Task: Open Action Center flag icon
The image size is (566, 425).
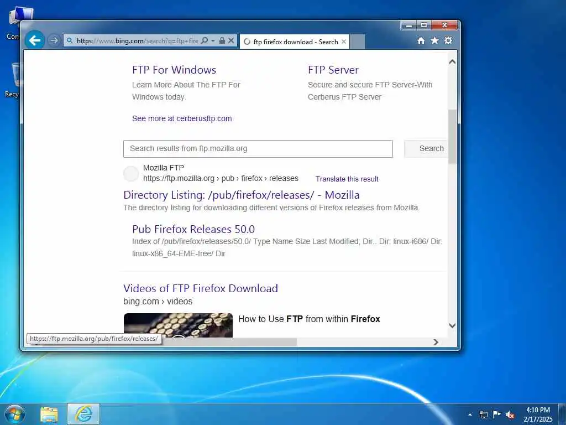Action: point(497,414)
